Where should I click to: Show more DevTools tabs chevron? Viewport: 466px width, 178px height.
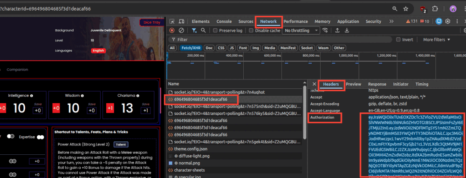pos(391,21)
